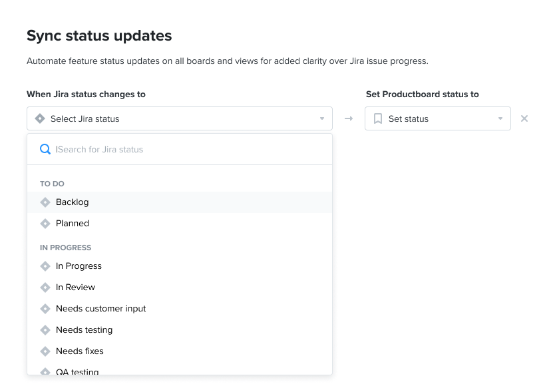Click the bookmark icon in Set status field

[378, 118]
